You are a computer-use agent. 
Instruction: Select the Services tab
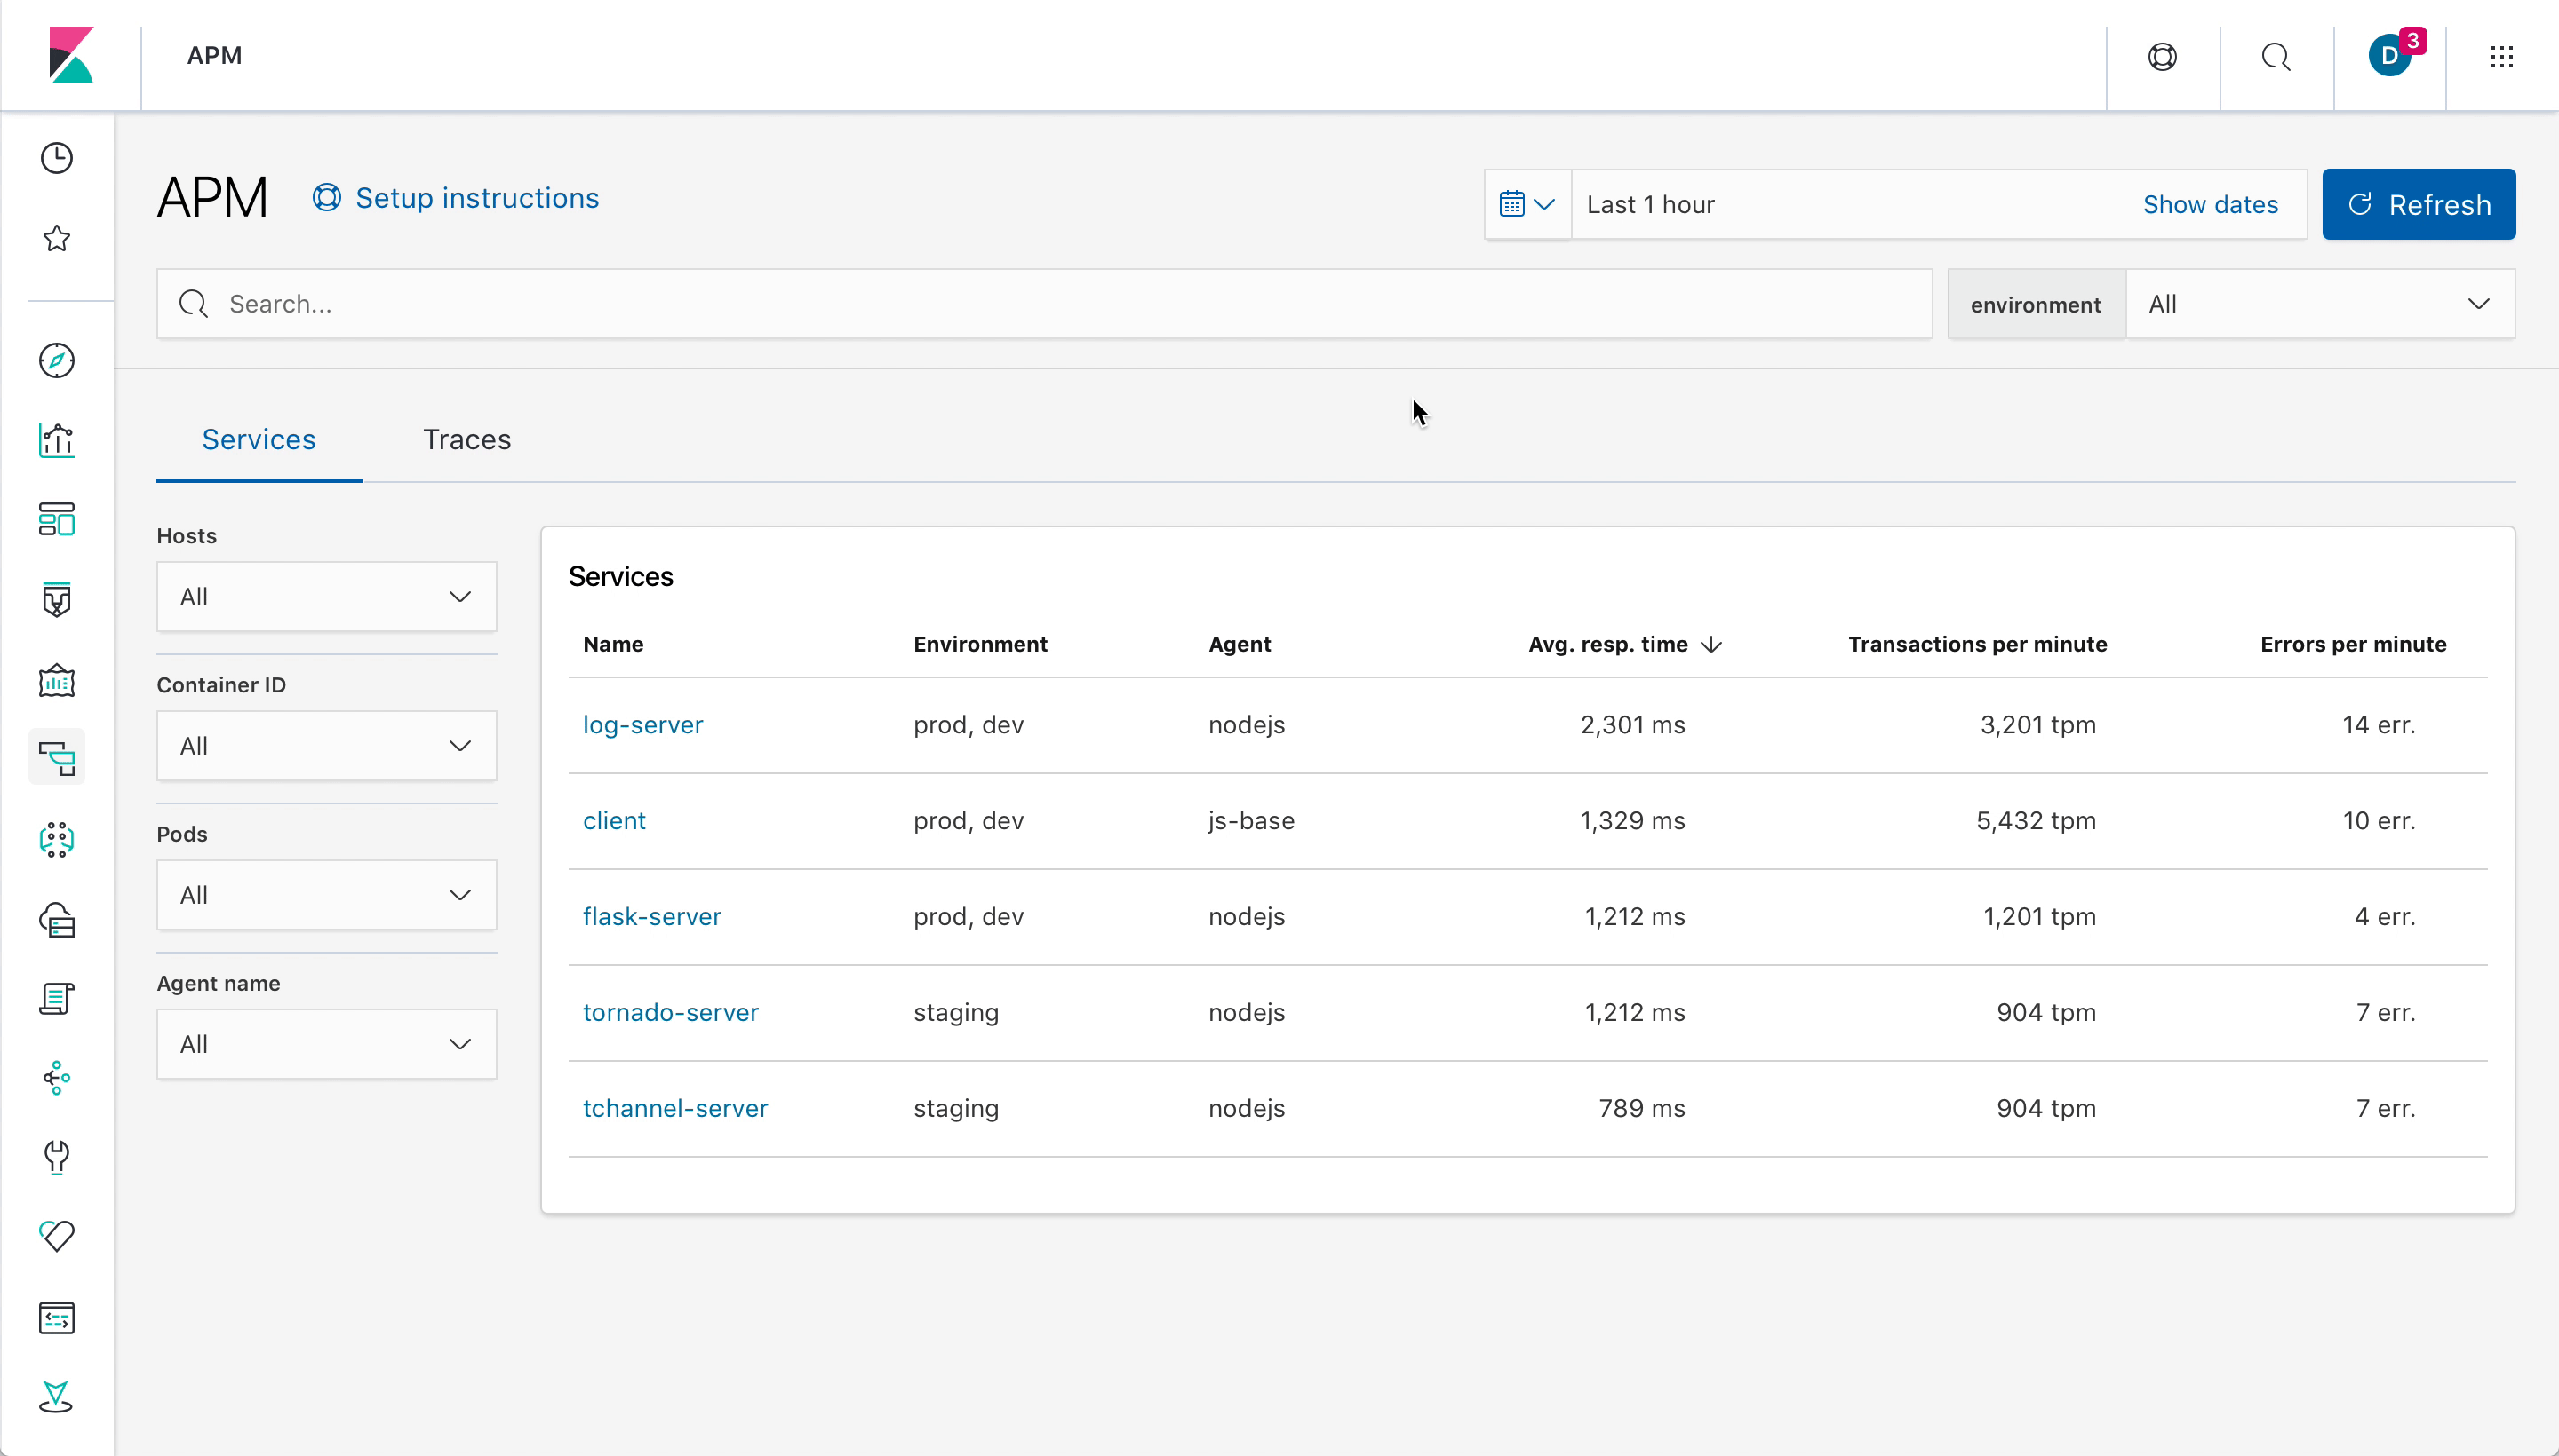click(x=259, y=439)
